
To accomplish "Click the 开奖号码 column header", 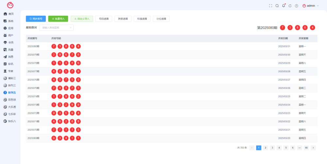I will pos(56,38).
